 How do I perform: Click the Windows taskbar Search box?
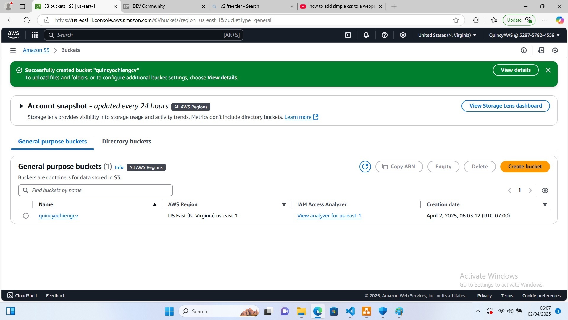point(219,311)
